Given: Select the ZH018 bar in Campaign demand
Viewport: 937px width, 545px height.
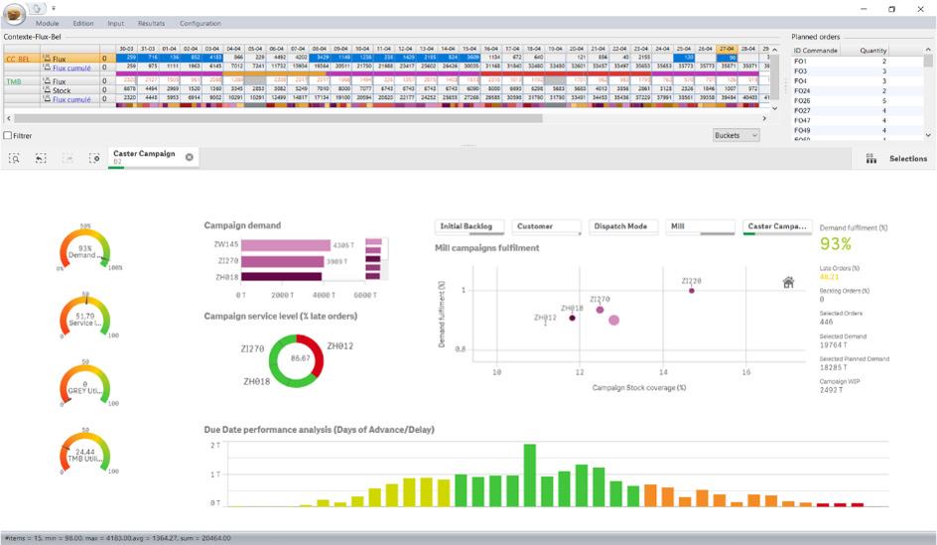Looking at the screenshot, I should (282, 277).
